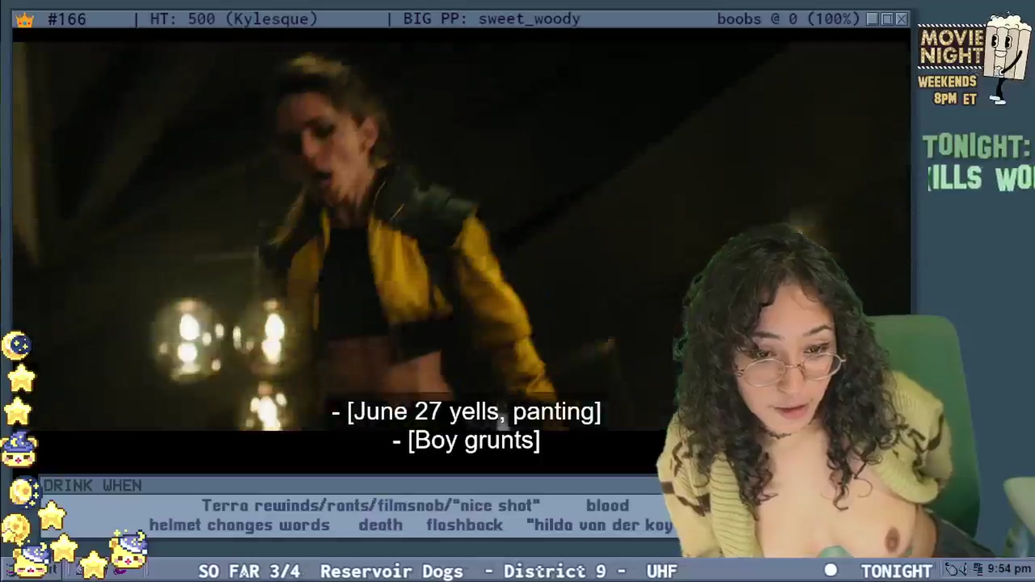1035x582 pixels.
Task: Select the '#166' stream number
Action: pos(67,19)
